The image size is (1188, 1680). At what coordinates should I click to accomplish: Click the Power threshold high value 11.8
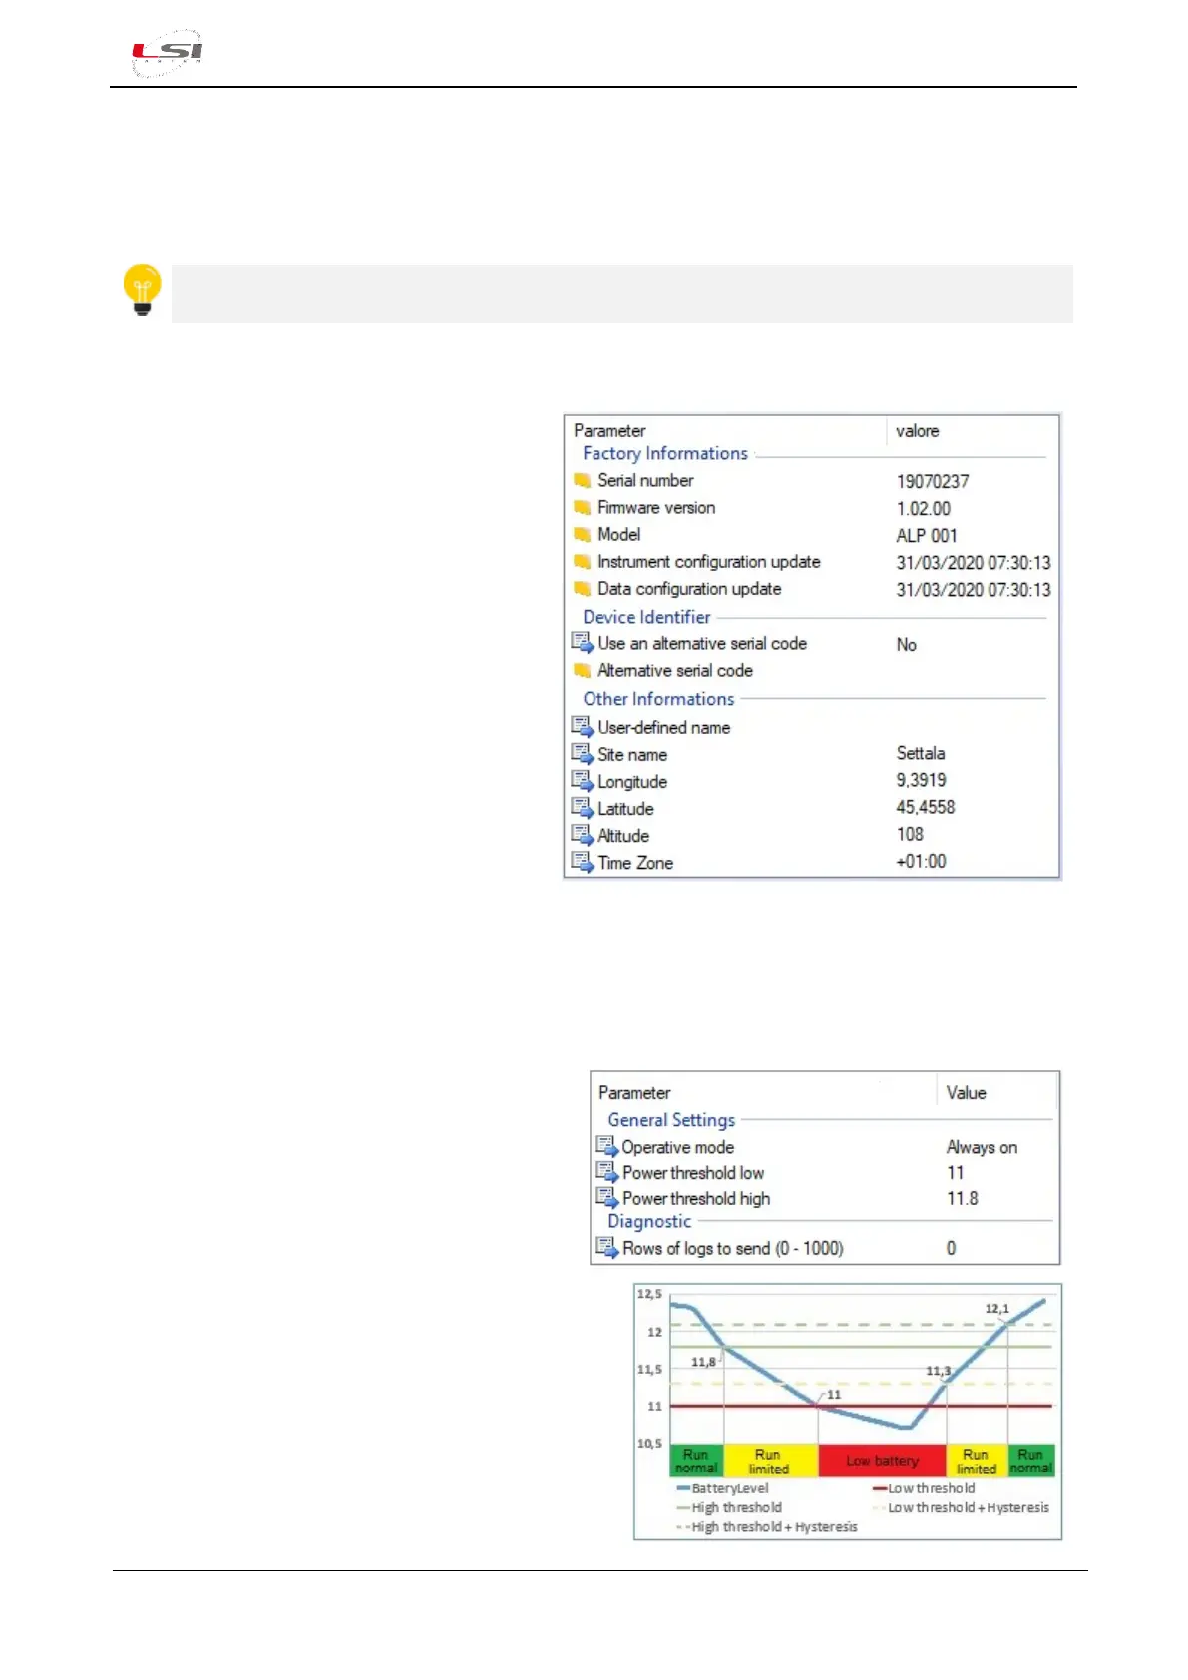[962, 1199]
